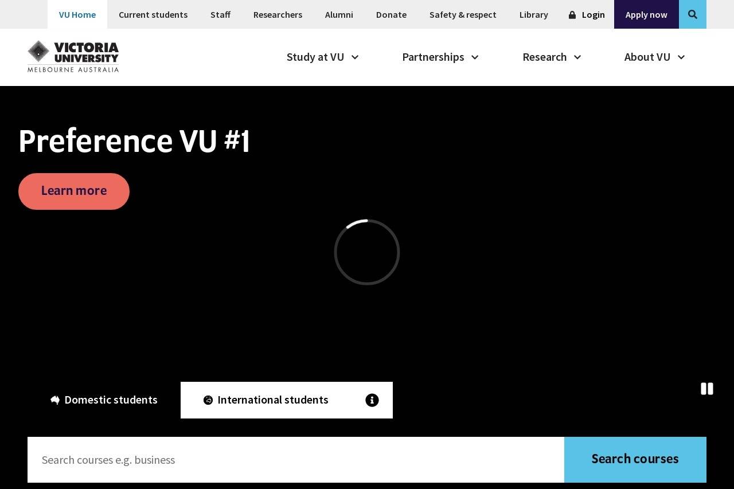Focus the Search courses text field

click(296, 460)
